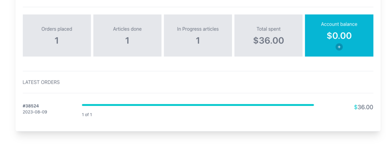Click the Articles done count number
Viewport: 386px width, 145px height.
[x=127, y=41]
